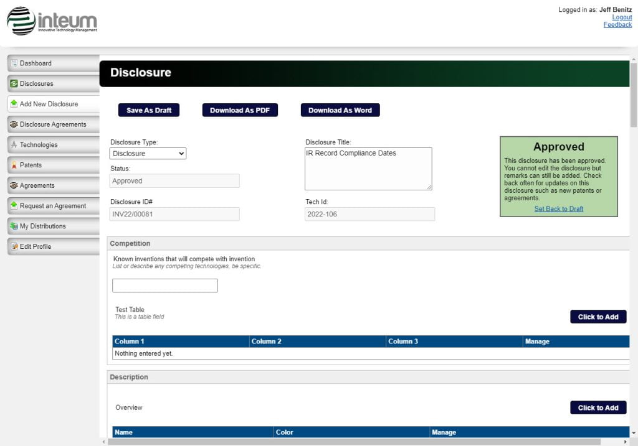Select the green plus icon beside Add New Disclosure
The width and height of the screenshot is (638, 446).
tap(14, 103)
